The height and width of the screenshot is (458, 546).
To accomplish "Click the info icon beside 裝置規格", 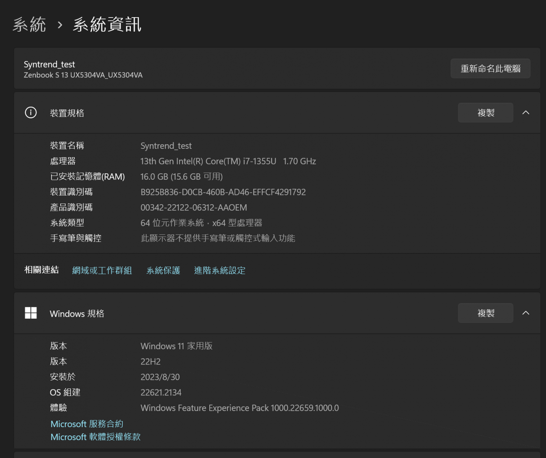I will click(x=31, y=113).
